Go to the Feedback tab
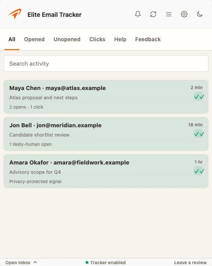The width and height of the screenshot is (212, 266). point(148,39)
